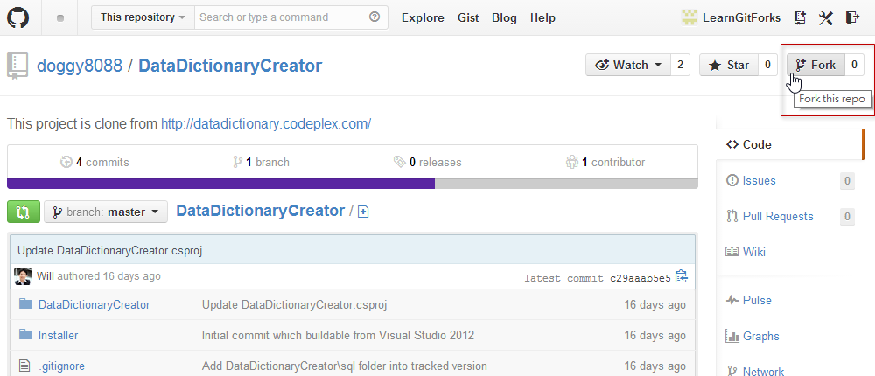Fork this repo with the Fork button

(x=815, y=65)
